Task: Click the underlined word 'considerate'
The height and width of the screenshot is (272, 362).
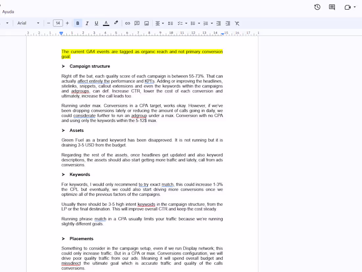Action: [85, 116]
